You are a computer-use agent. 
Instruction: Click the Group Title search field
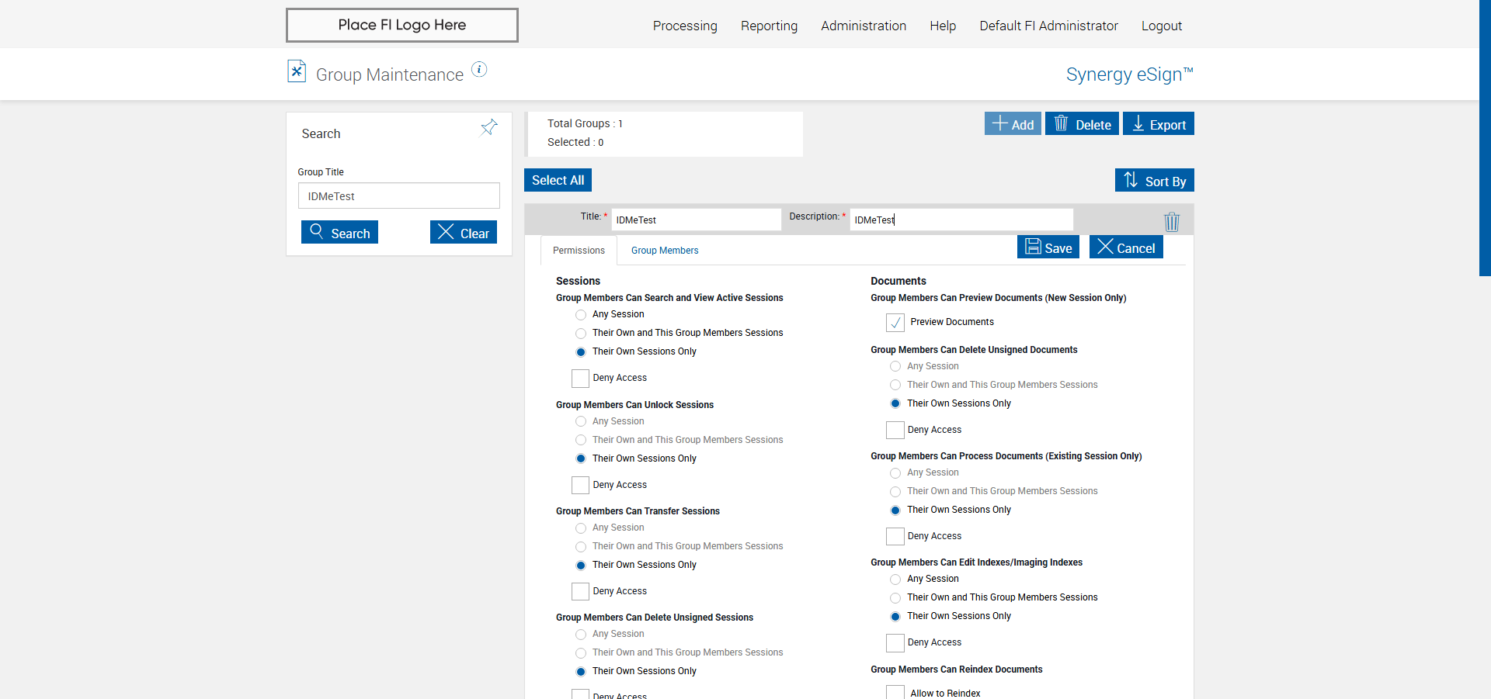tap(398, 196)
